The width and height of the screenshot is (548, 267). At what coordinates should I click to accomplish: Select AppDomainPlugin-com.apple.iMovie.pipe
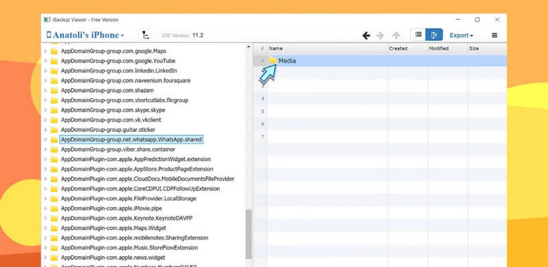click(x=112, y=208)
